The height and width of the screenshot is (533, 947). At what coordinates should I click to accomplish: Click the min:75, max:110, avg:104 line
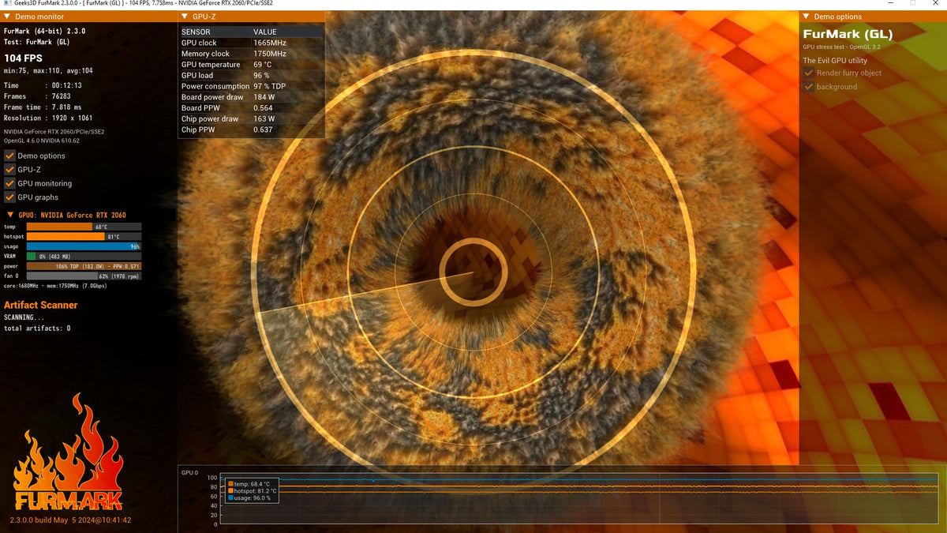48,71
